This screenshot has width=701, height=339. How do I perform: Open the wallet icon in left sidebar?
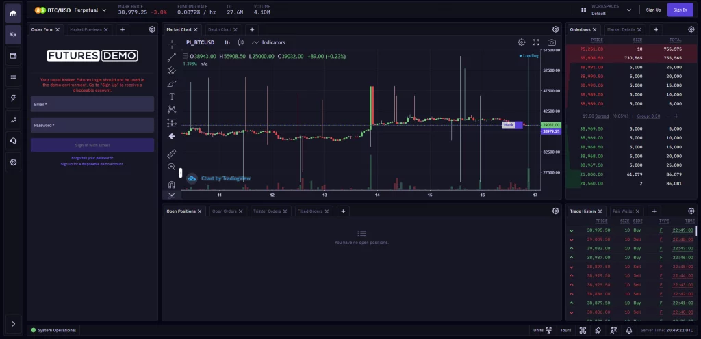(x=13, y=55)
